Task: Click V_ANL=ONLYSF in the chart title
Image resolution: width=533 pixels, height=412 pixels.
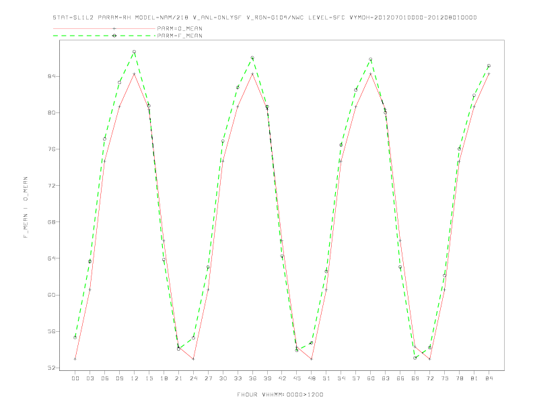Action: click(x=217, y=18)
